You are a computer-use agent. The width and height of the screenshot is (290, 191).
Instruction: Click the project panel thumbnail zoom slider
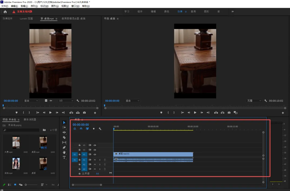(x=26, y=185)
